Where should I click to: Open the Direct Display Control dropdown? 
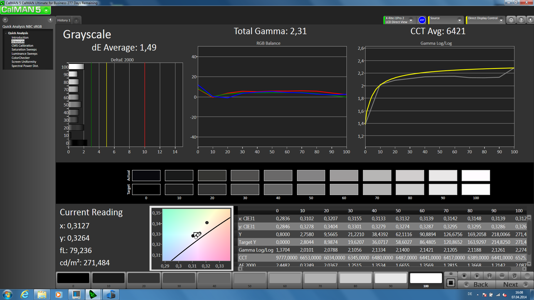(501, 20)
